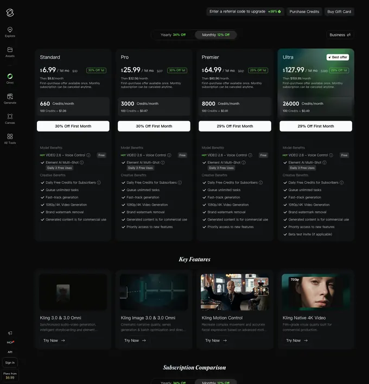Image resolution: width=369 pixels, height=384 pixels.
Task: Choose Standard 30% Off First Month
Action: [73, 126]
